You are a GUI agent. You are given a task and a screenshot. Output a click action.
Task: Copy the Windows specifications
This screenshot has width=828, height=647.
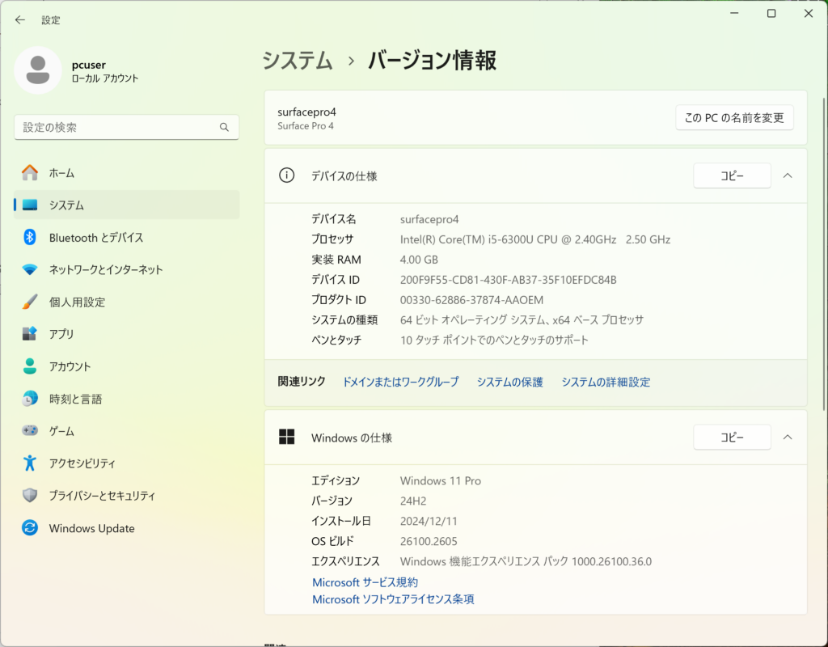click(x=732, y=437)
